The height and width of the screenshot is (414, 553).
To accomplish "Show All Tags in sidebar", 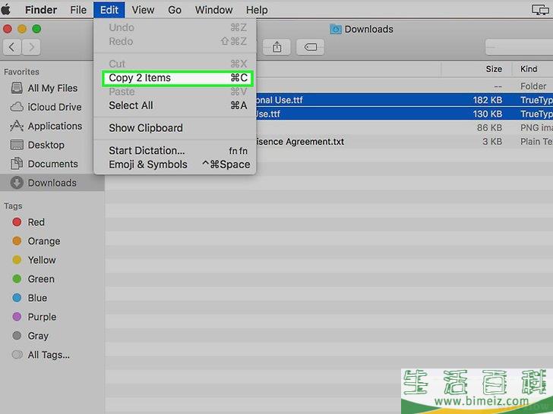I will click(x=48, y=355).
